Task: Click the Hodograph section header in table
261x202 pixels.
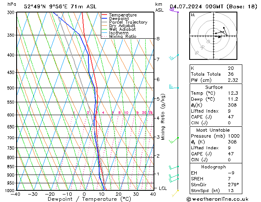Action: (x=214, y=167)
